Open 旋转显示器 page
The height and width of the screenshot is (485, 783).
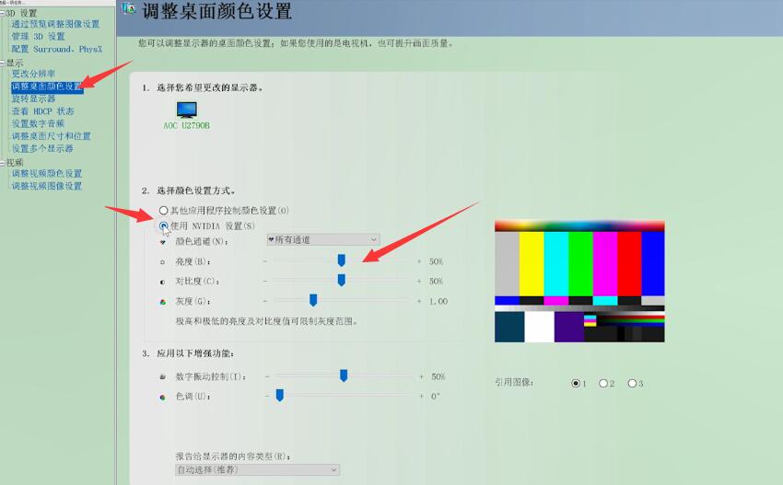(33, 98)
